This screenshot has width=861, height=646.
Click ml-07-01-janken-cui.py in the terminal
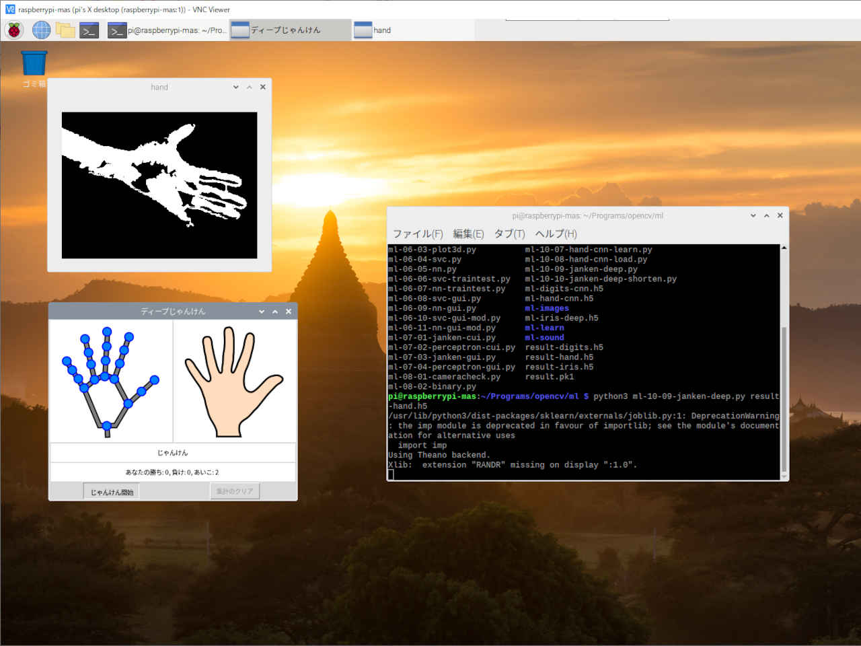point(442,338)
